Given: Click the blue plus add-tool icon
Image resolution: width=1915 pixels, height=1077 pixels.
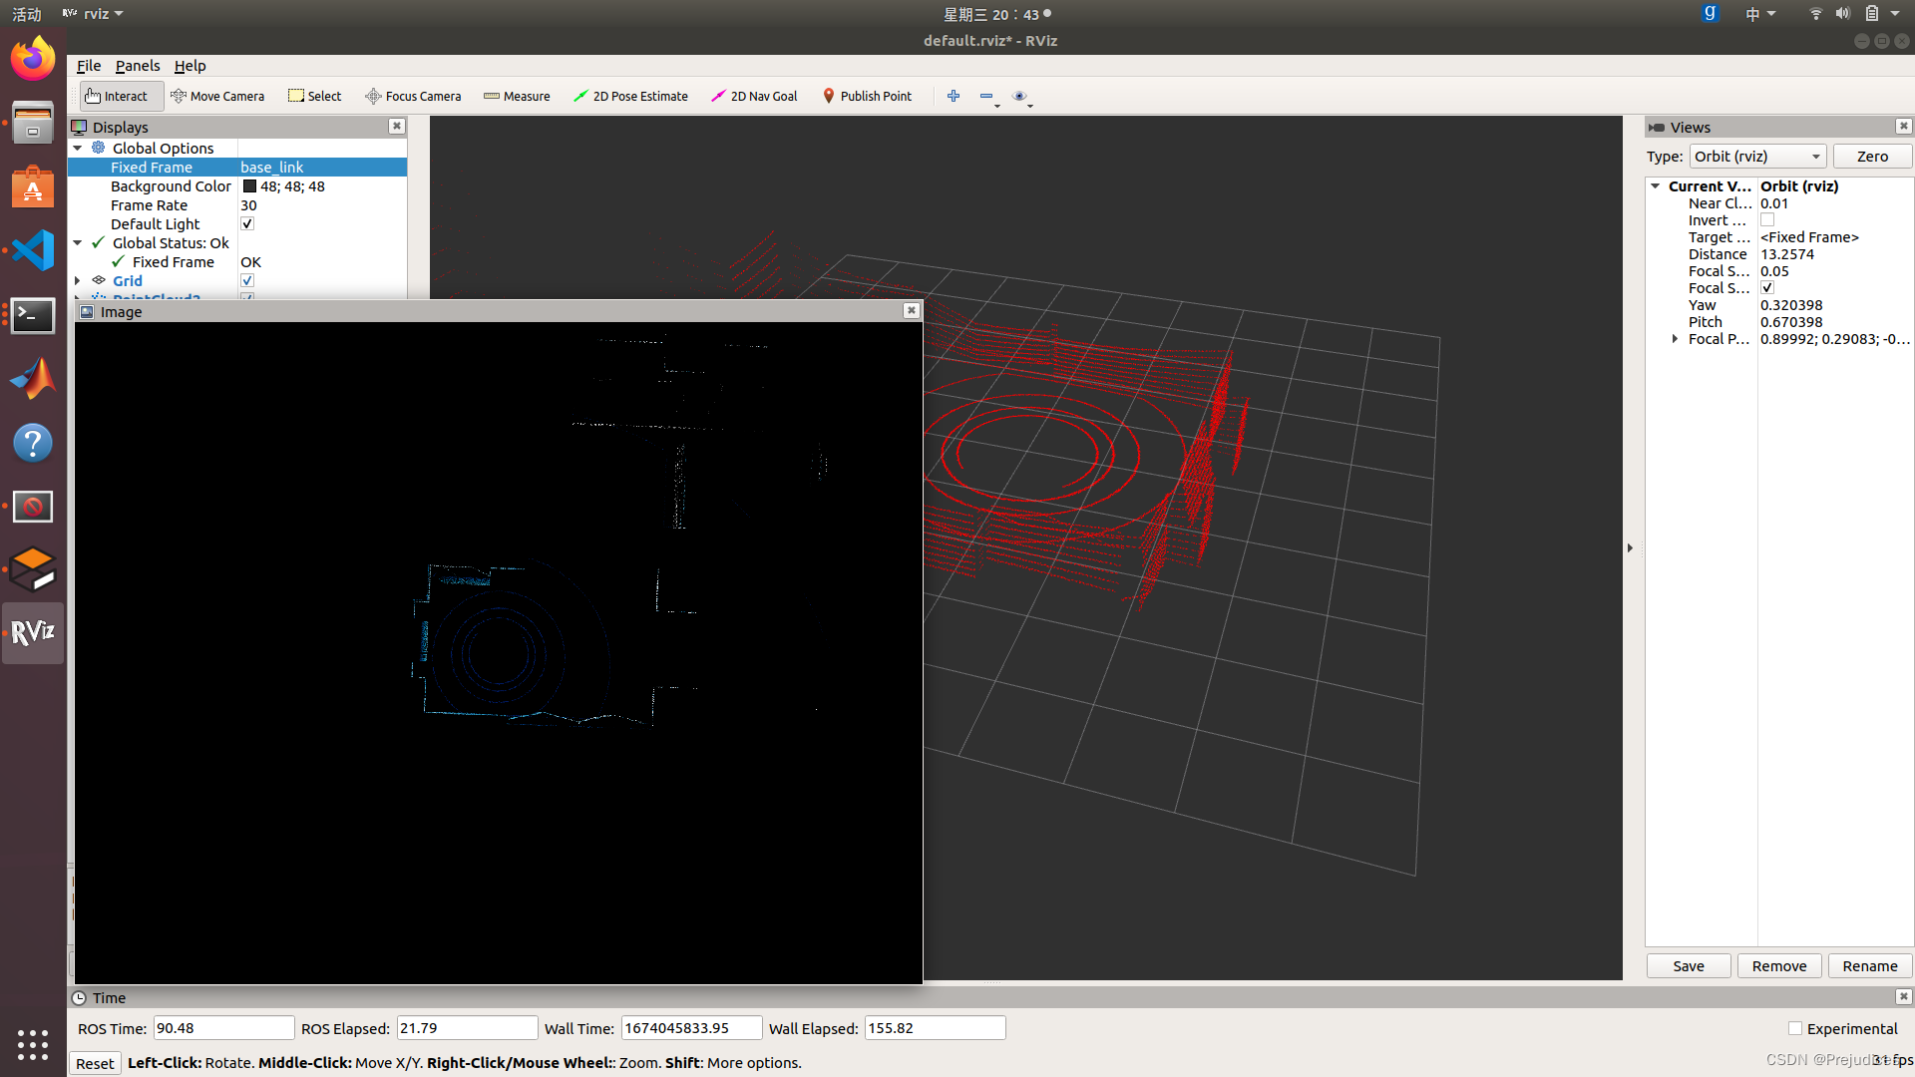Looking at the screenshot, I should [954, 96].
